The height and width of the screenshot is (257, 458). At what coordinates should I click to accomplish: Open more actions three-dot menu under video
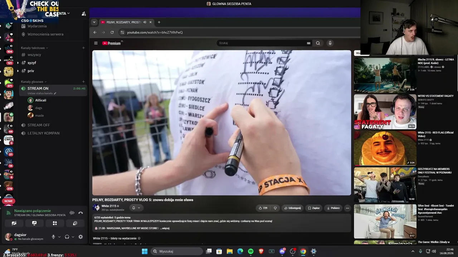coord(347,208)
